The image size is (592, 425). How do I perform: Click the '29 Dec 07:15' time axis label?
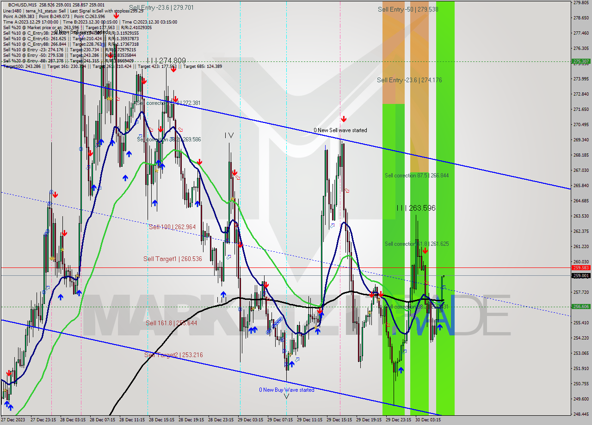(x=280, y=420)
